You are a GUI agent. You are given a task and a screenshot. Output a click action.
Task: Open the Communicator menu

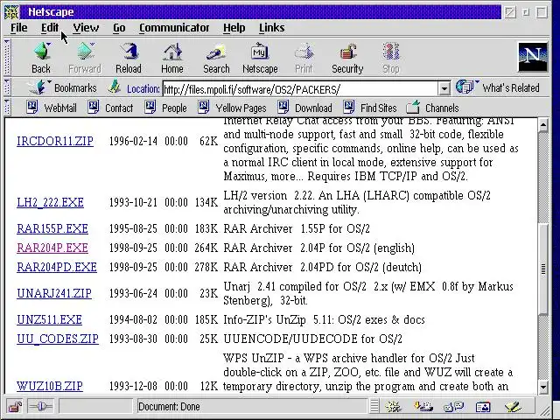tap(174, 28)
